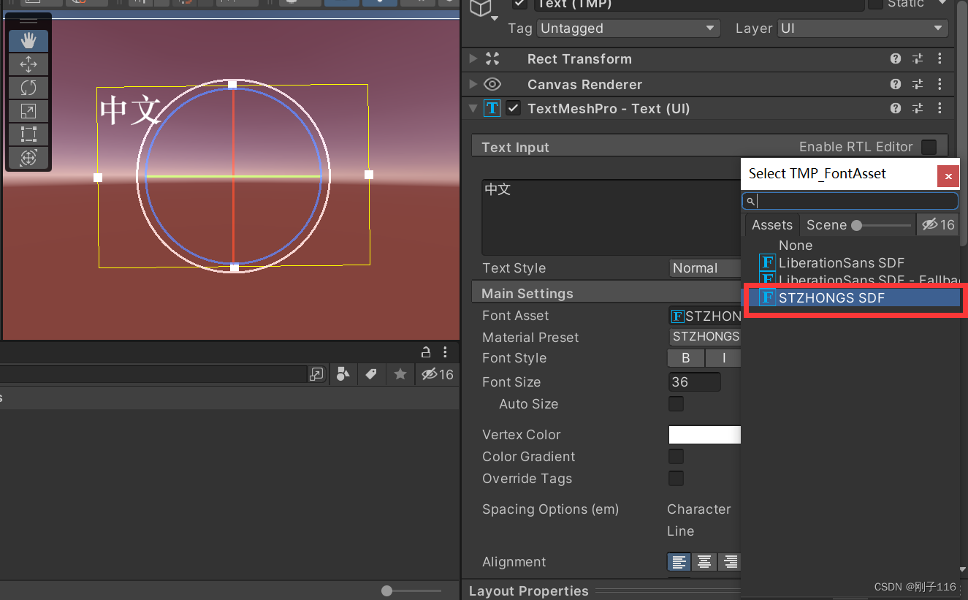Open the Material Preset dropdown
This screenshot has height=600, width=968.
[x=705, y=337]
